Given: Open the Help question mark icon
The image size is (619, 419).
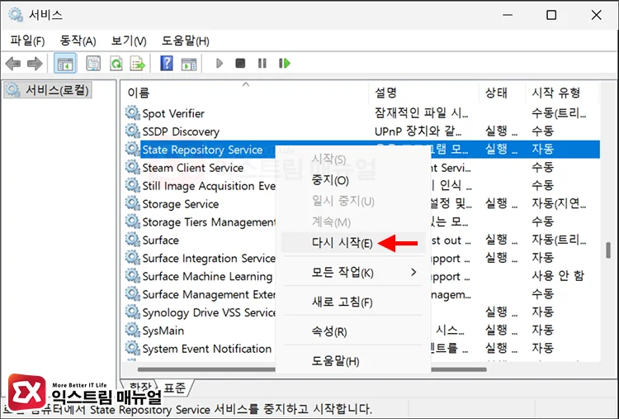Looking at the screenshot, I should [x=167, y=64].
